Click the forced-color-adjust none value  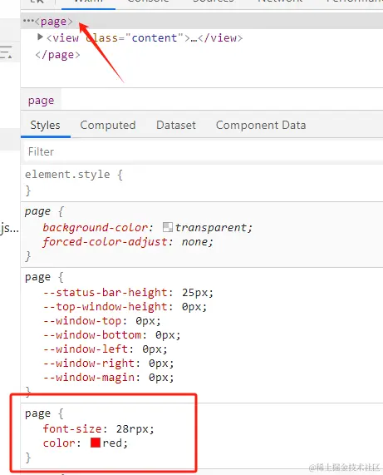194,242
